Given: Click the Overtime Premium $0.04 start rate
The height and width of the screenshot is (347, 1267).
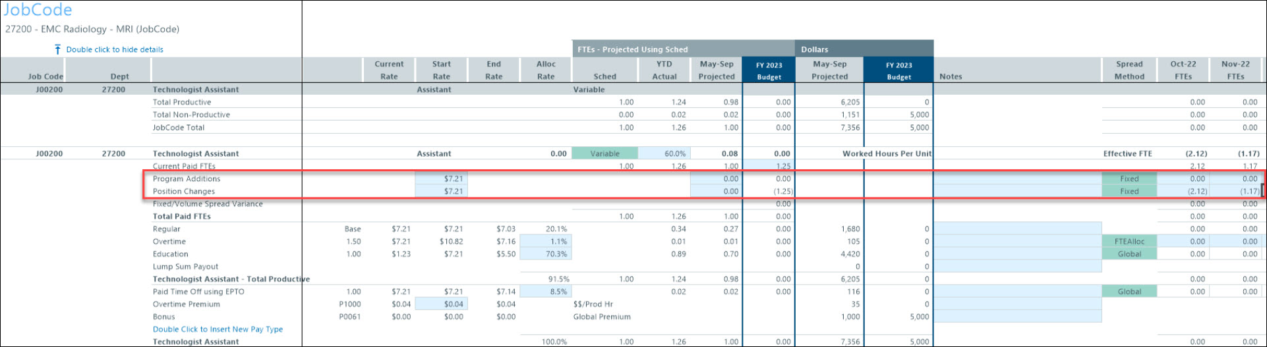Looking at the screenshot, I should pos(441,304).
